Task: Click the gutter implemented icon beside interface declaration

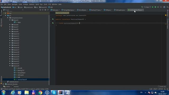Action: click(53, 19)
